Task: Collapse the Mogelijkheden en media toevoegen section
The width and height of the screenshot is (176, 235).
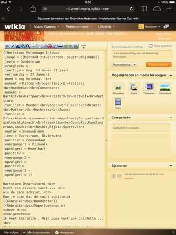Action: coord(171,75)
